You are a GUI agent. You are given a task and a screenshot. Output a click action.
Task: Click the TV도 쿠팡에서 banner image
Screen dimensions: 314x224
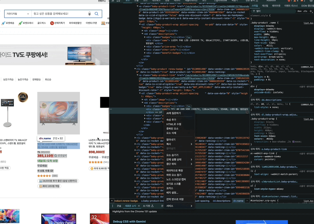pyautogui.click(x=55, y=55)
